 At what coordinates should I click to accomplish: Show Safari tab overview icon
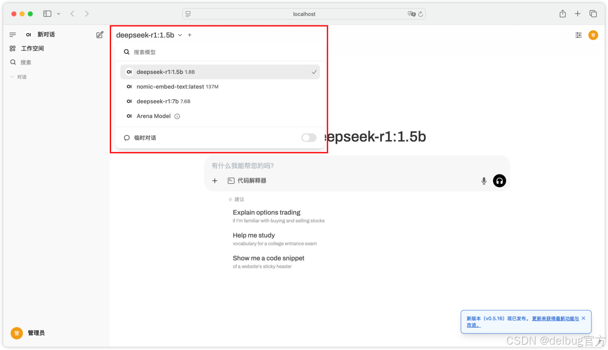[x=593, y=14]
